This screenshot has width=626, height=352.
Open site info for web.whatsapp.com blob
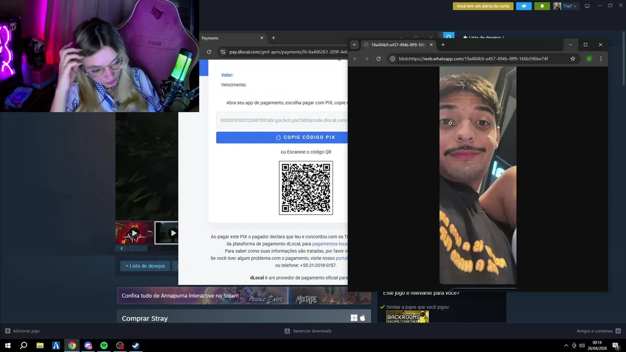[x=392, y=59]
